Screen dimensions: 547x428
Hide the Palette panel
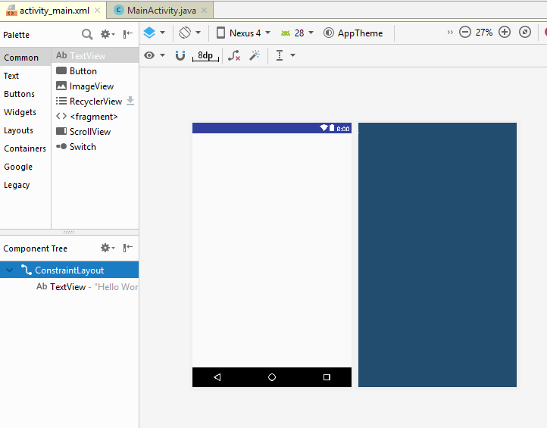pos(128,34)
